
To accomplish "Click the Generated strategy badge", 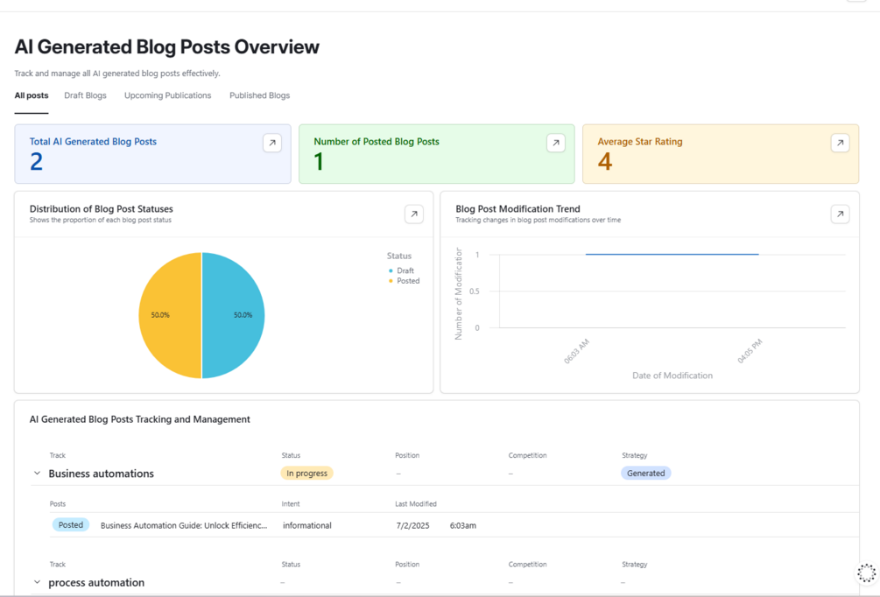I will (646, 473).
